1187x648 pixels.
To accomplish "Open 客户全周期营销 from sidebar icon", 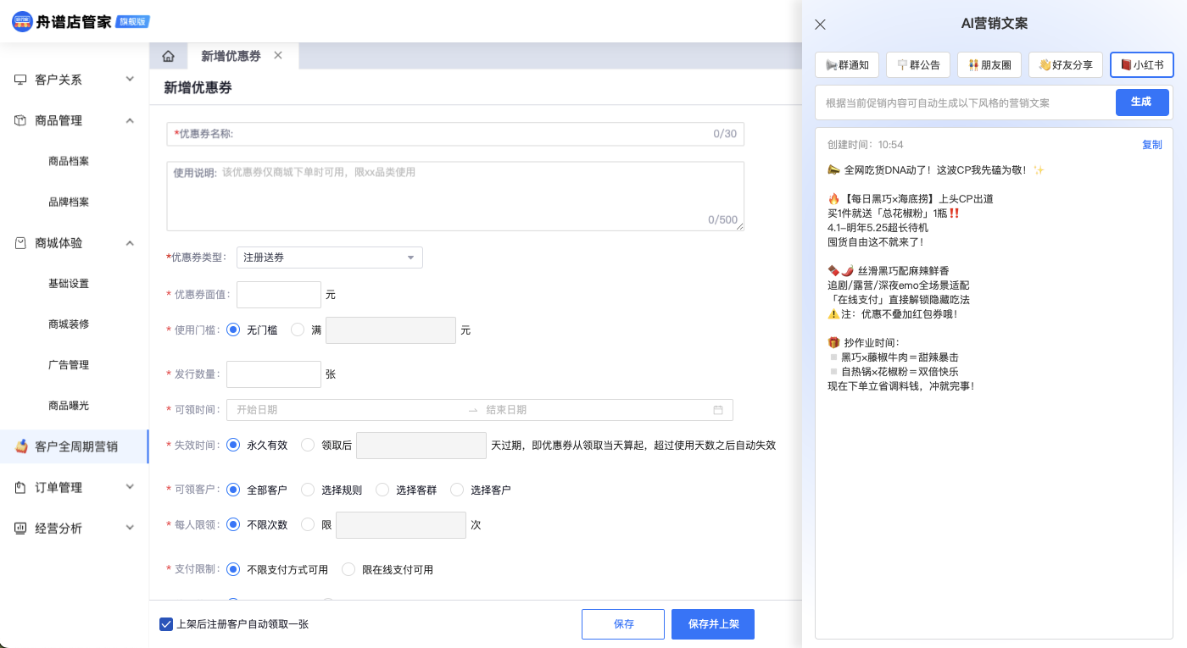I will click(22, 446).
